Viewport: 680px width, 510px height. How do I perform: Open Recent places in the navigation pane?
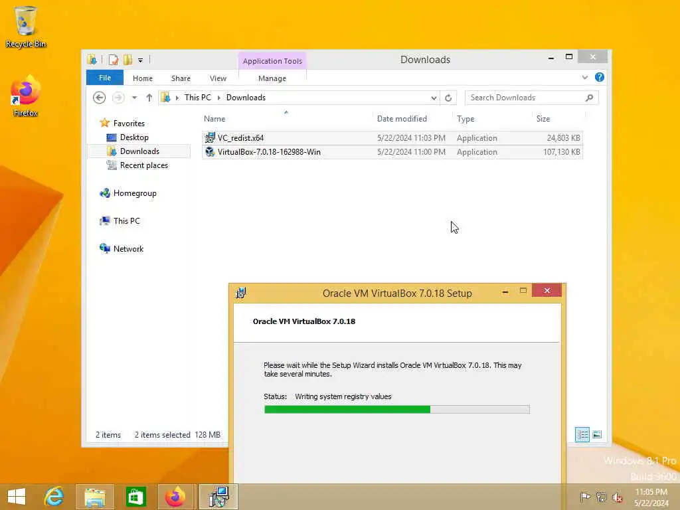(x=144, y=165)
